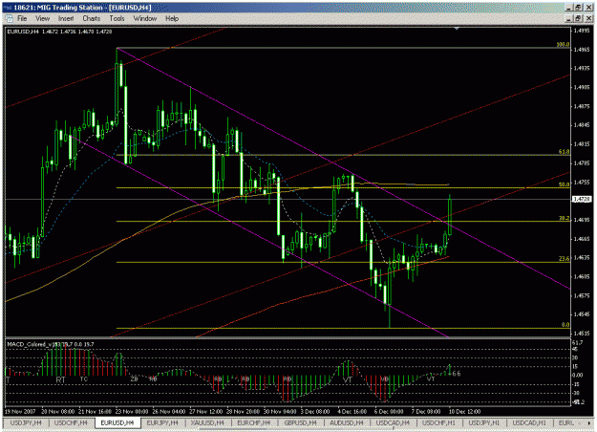Restore the inner chart window
This screenshot has width=597, height=432.
point(578,18)
